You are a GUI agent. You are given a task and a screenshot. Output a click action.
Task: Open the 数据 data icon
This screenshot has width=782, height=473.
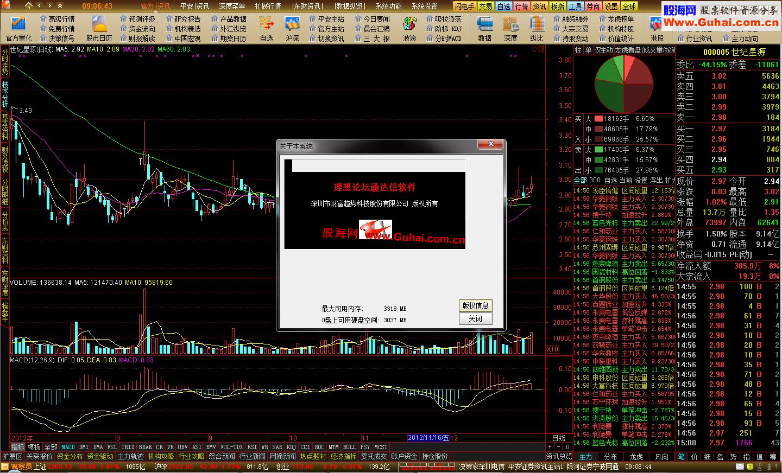[x=484, y=24]
